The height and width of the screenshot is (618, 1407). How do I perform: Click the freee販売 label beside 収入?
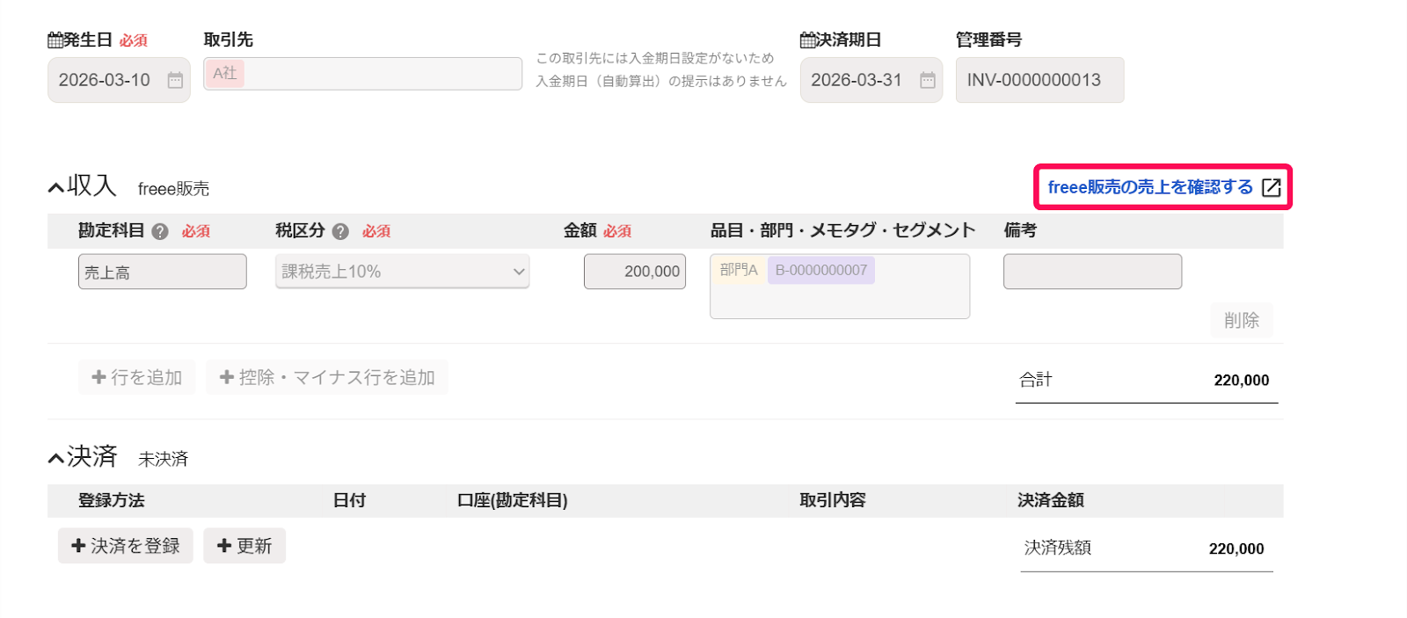pyautogui.click(x=173, y=189)
